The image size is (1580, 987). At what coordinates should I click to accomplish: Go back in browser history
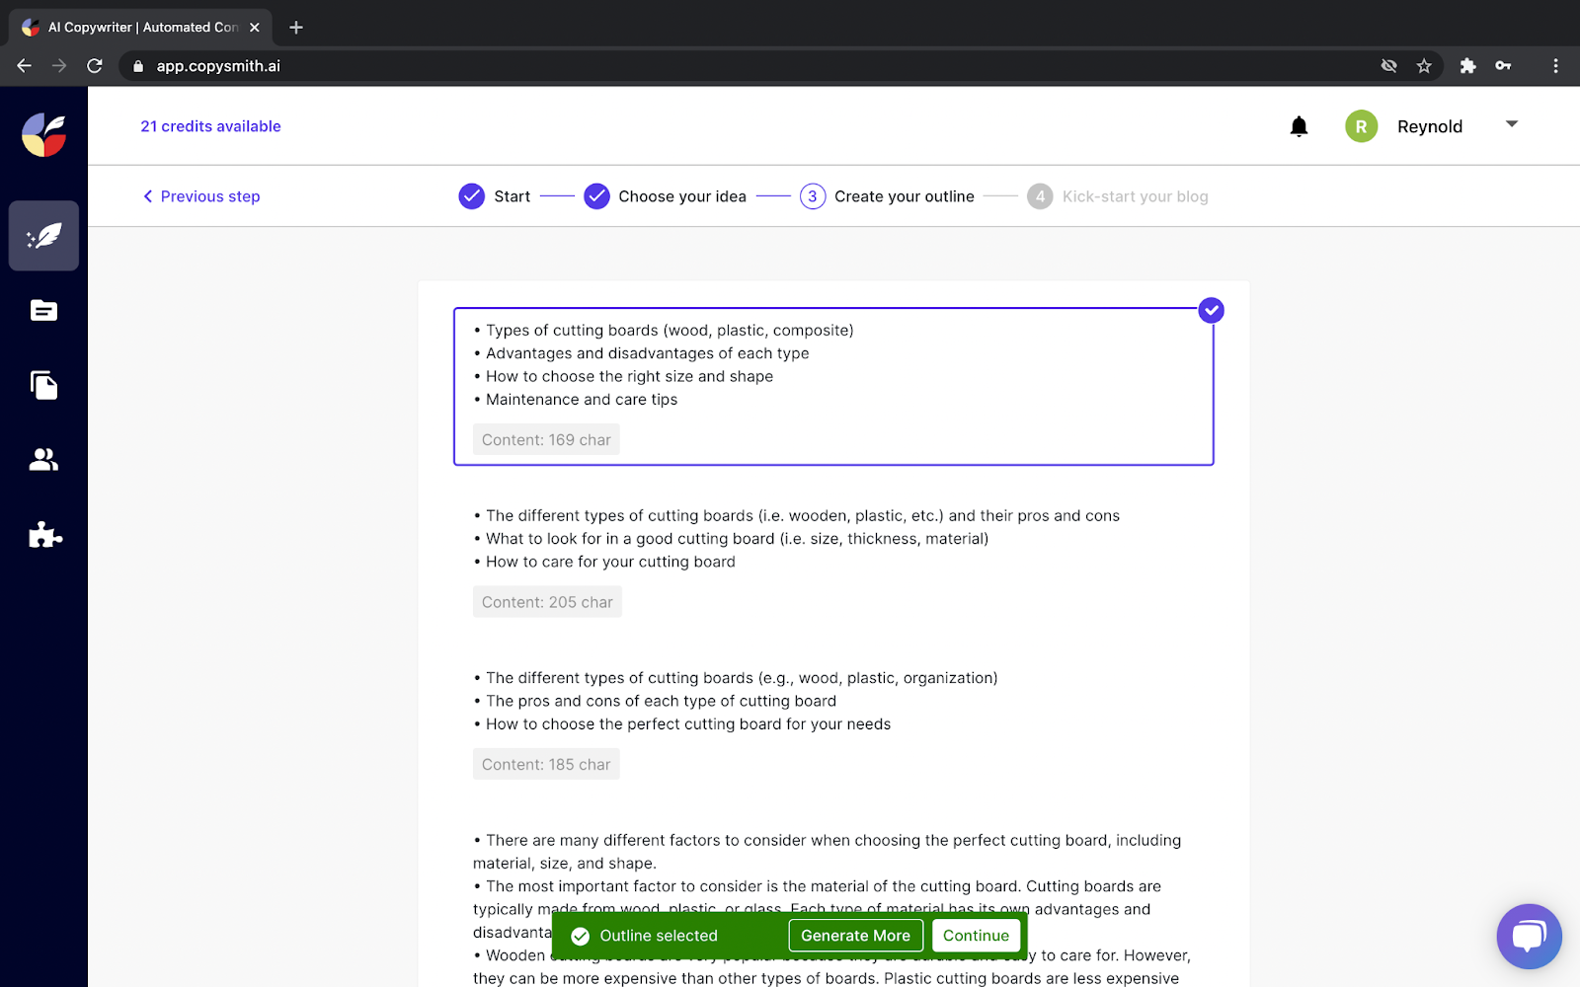25,66
